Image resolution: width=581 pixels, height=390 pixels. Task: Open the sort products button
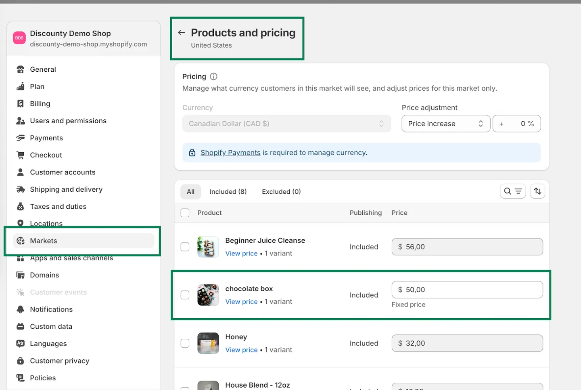click(x=537, y=191)
